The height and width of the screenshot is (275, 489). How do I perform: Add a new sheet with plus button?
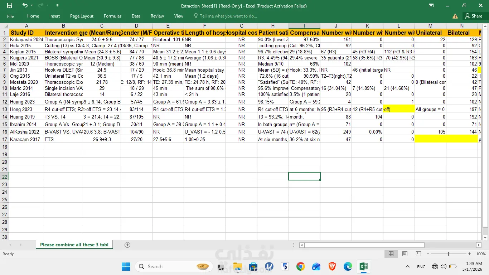coord(127,245)
